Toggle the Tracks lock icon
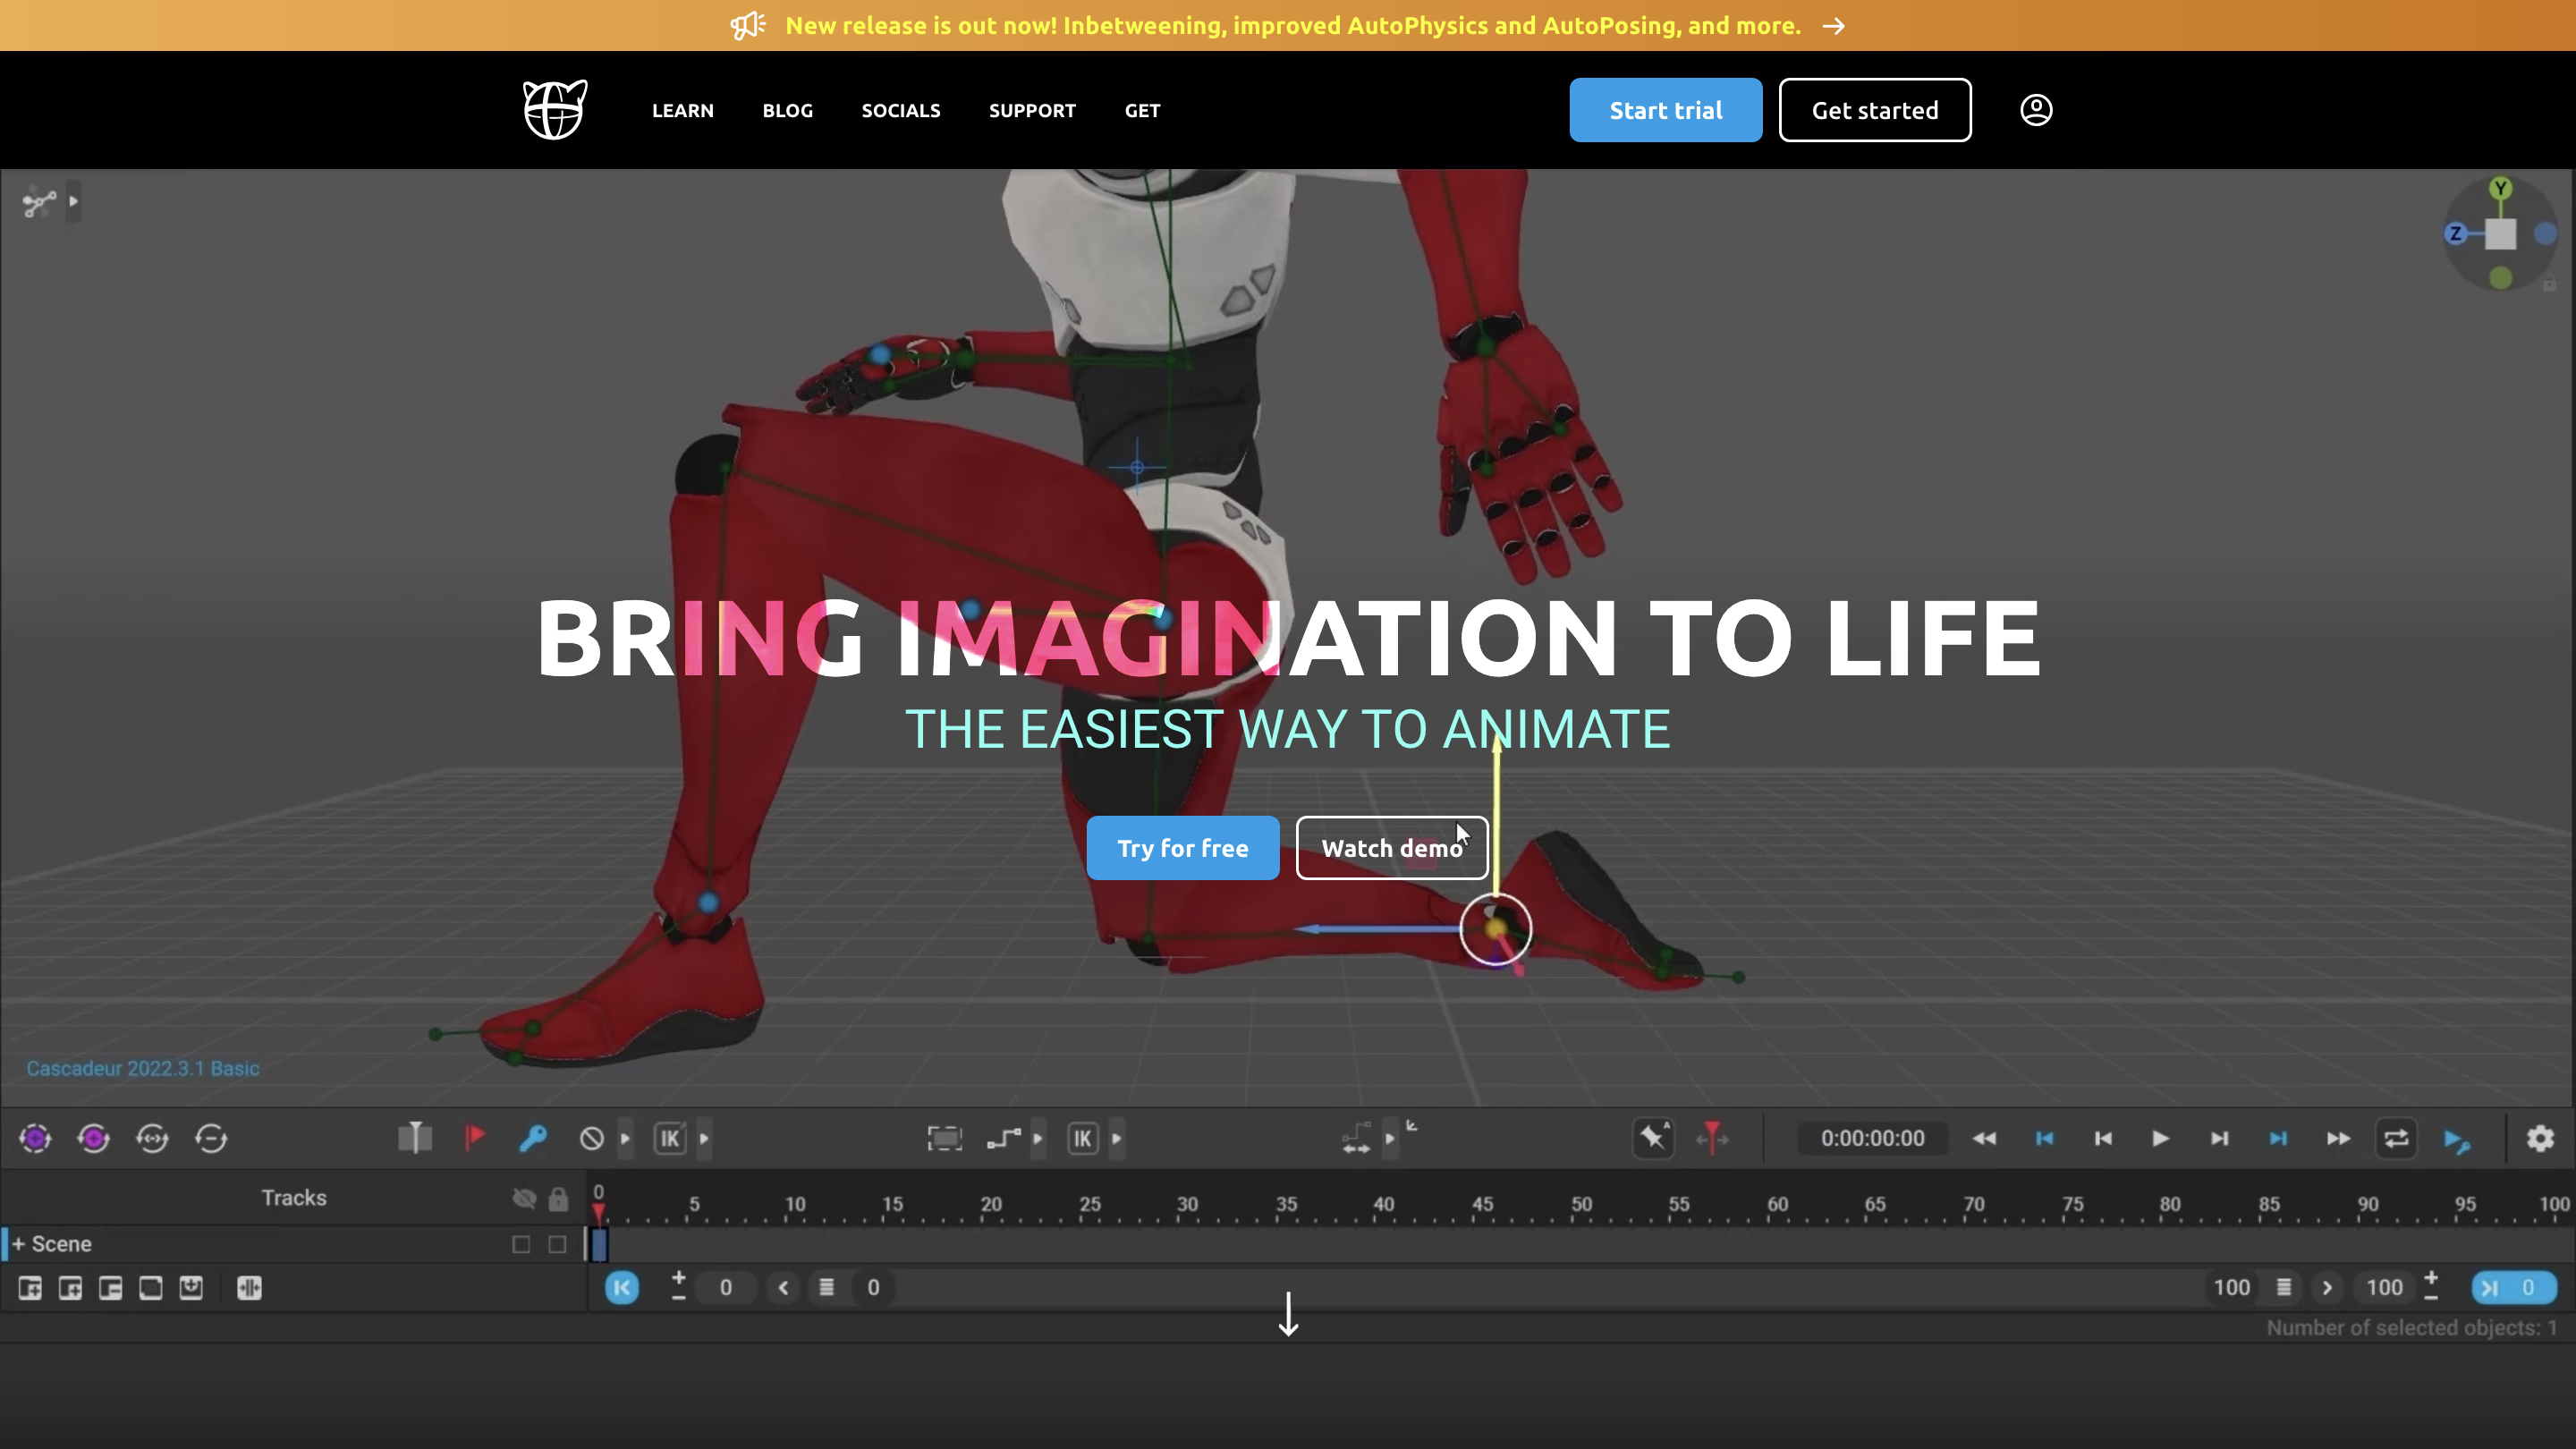 click(558, 1198)
